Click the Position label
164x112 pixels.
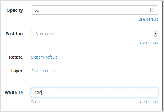(14, 34)
